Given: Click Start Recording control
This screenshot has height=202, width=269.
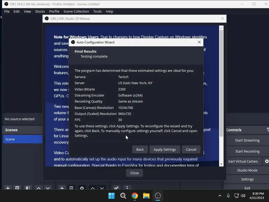Looking at the screenshot, I should 247,151.
